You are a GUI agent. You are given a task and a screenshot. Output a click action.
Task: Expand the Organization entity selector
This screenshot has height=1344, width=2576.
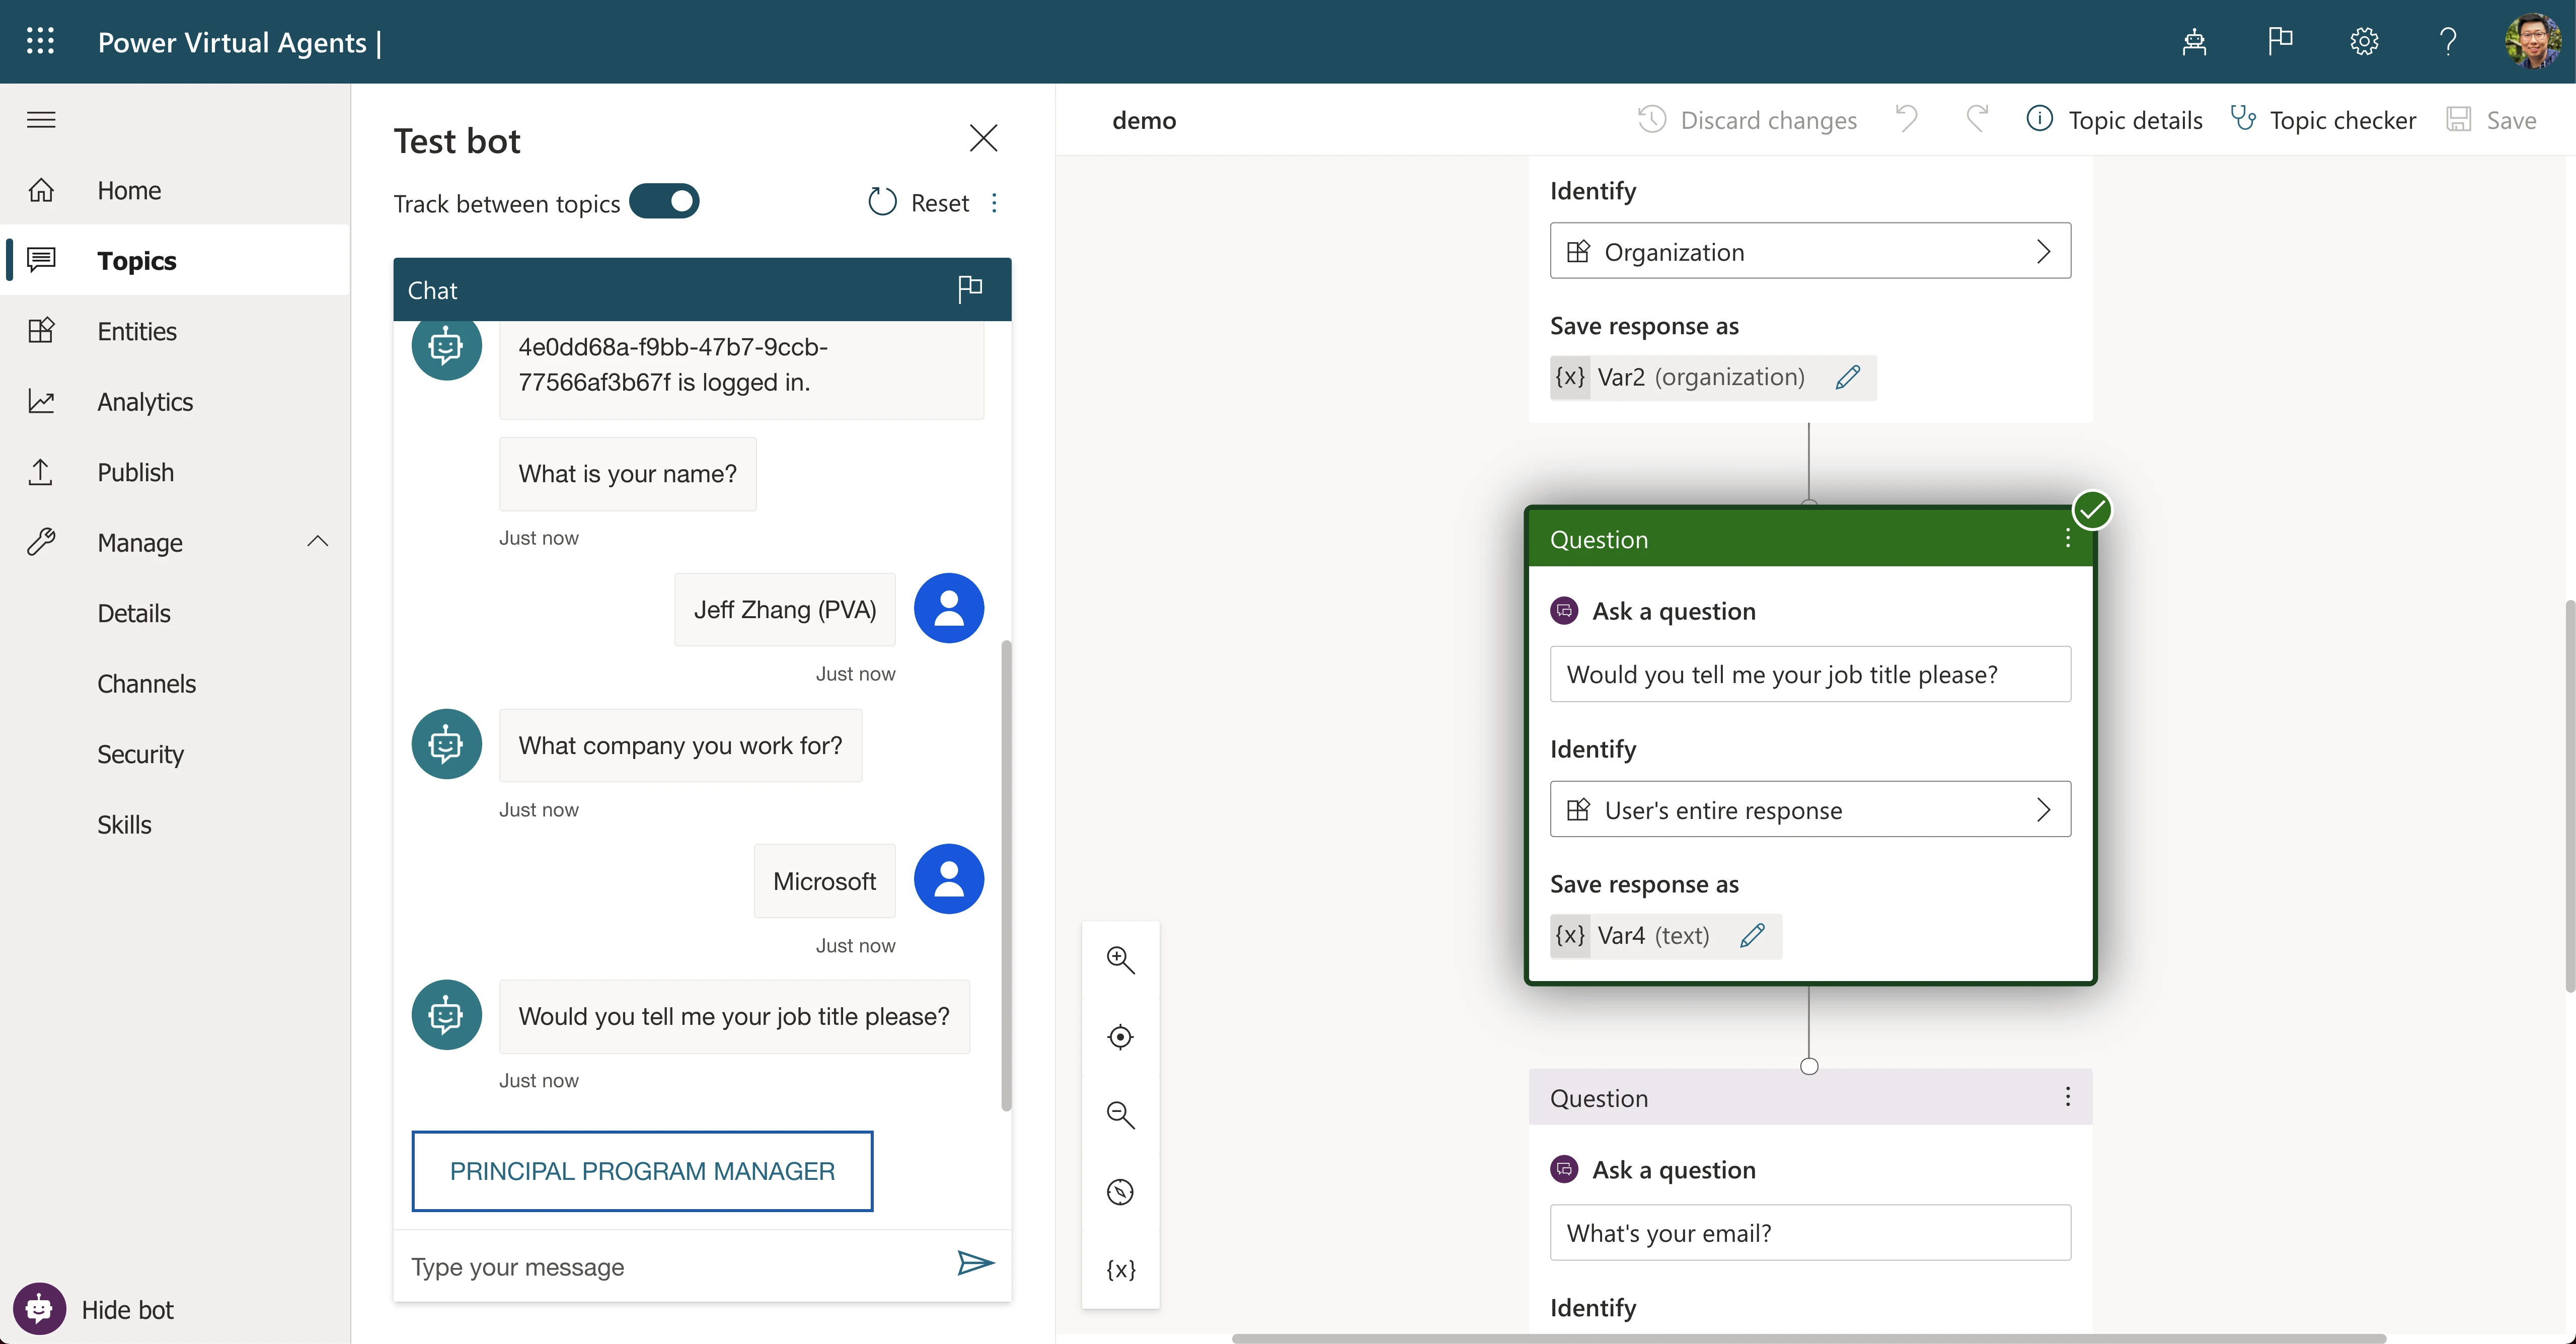[2043, 251]
